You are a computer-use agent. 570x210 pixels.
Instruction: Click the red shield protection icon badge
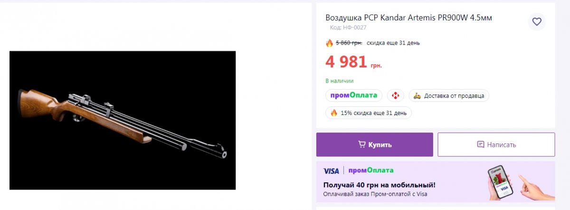tap(395, 95)
